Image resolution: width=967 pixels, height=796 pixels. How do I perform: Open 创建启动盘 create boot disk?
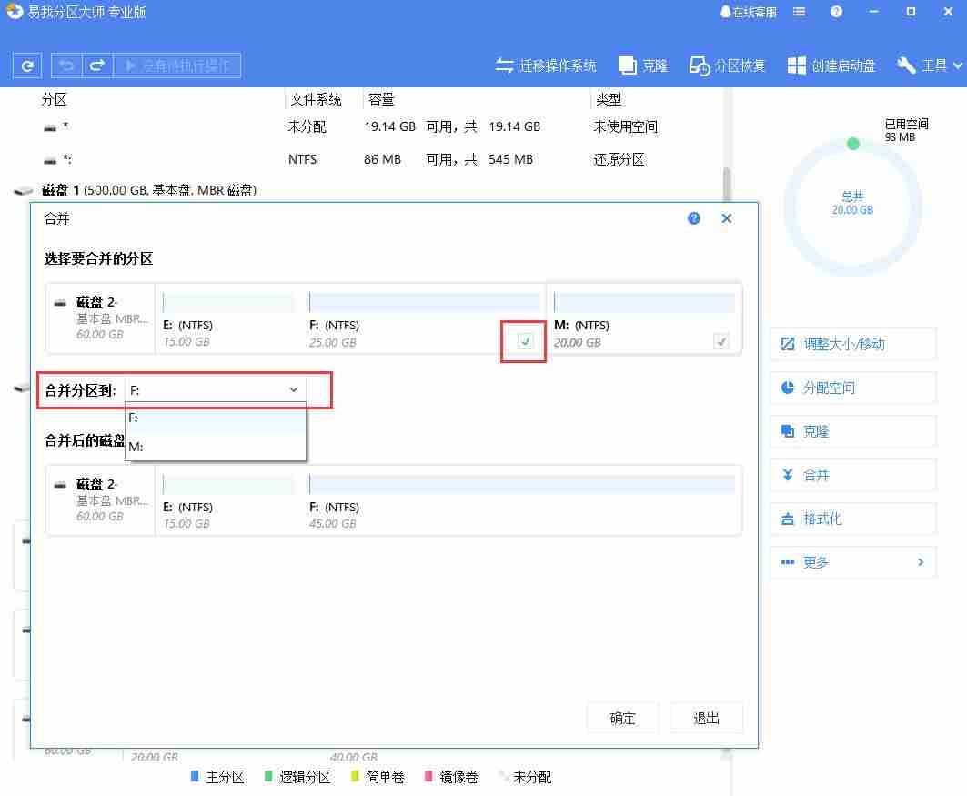coord(831,65)
